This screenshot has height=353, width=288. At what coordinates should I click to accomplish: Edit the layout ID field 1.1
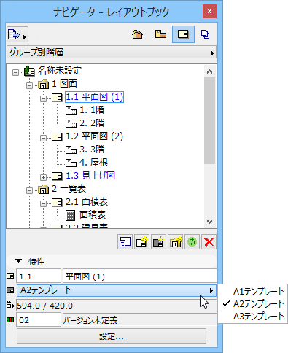[39, 276]
